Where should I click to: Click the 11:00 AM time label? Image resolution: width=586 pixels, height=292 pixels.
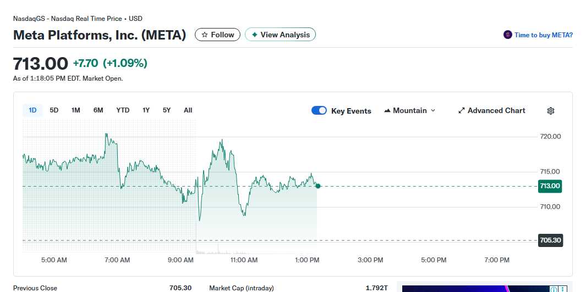click(244, 260)
